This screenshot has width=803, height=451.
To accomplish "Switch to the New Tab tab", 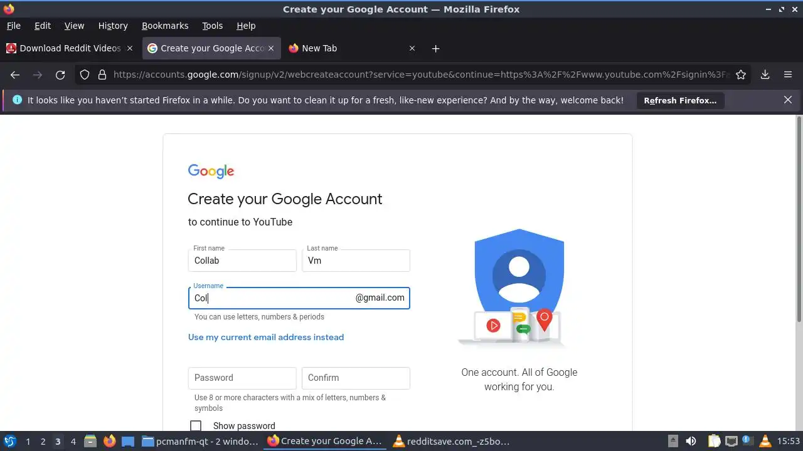I will pos(353,48).
